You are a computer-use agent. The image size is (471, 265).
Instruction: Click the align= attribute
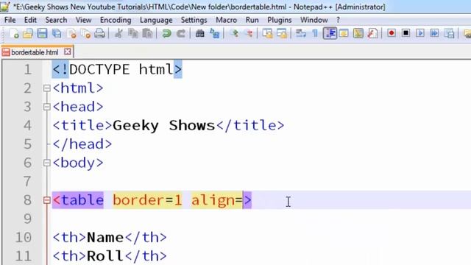217,200
